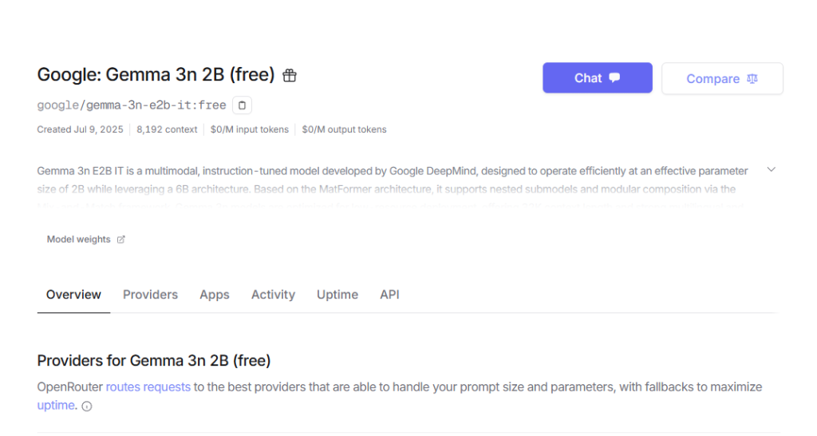
Task: Open the Activity tab
Action: click(x=273, y=295)
